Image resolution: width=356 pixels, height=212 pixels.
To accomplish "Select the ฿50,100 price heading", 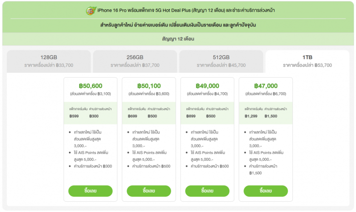I will (149, 85).
